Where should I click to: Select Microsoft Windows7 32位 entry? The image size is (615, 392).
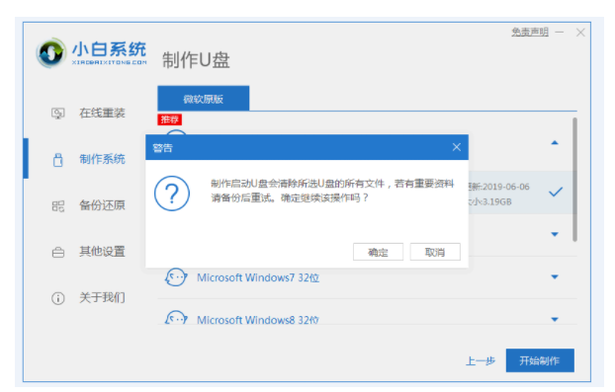(x=258, y=277)
